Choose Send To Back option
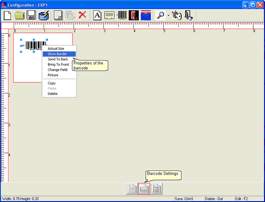The height and width of the screenshot is (202, 265). 59,59
